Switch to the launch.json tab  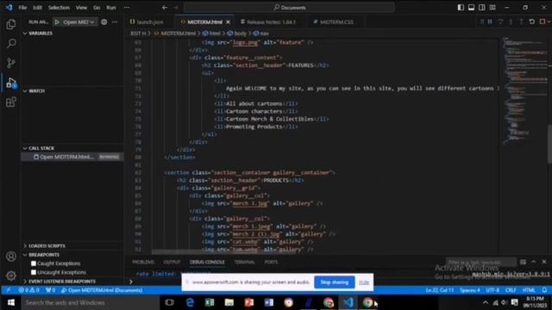[x=149, y=22]
